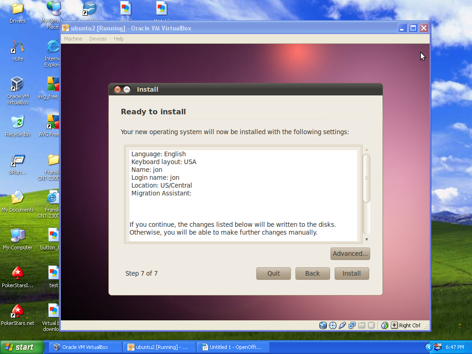Select the PokerStarsI... installer icon

(18, 277)
